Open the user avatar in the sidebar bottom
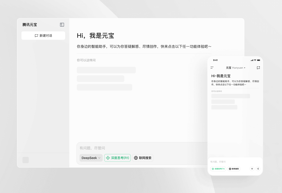This screenshot has height=193, width=282. (x=26, y=160)
